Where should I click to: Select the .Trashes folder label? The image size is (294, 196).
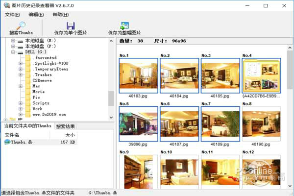click(x=42, y=74)
